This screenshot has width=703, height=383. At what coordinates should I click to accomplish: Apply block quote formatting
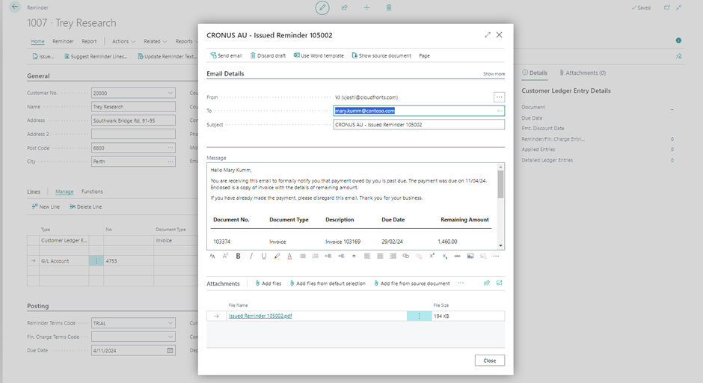(x=354, y=256)
